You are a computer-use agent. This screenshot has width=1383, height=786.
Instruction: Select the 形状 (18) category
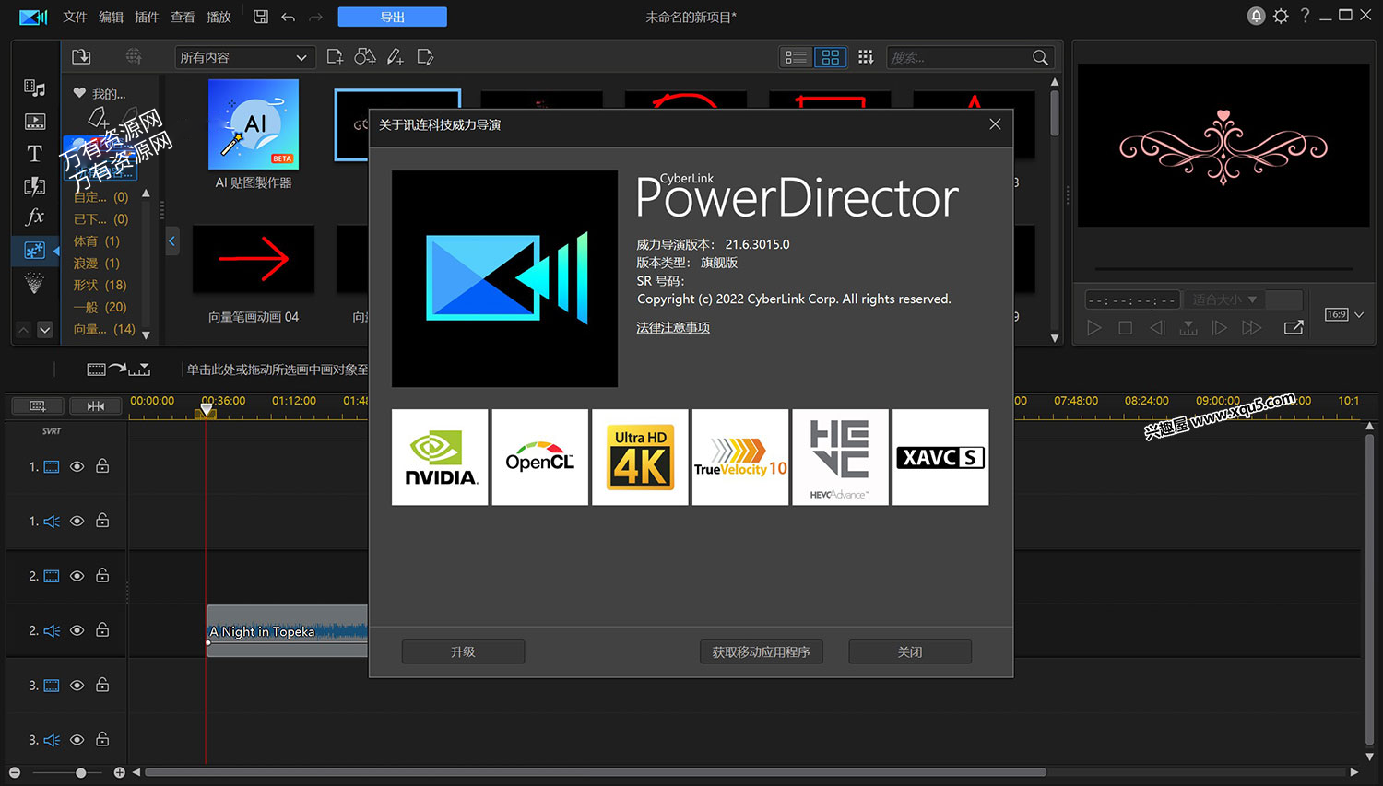coord(100,285)
